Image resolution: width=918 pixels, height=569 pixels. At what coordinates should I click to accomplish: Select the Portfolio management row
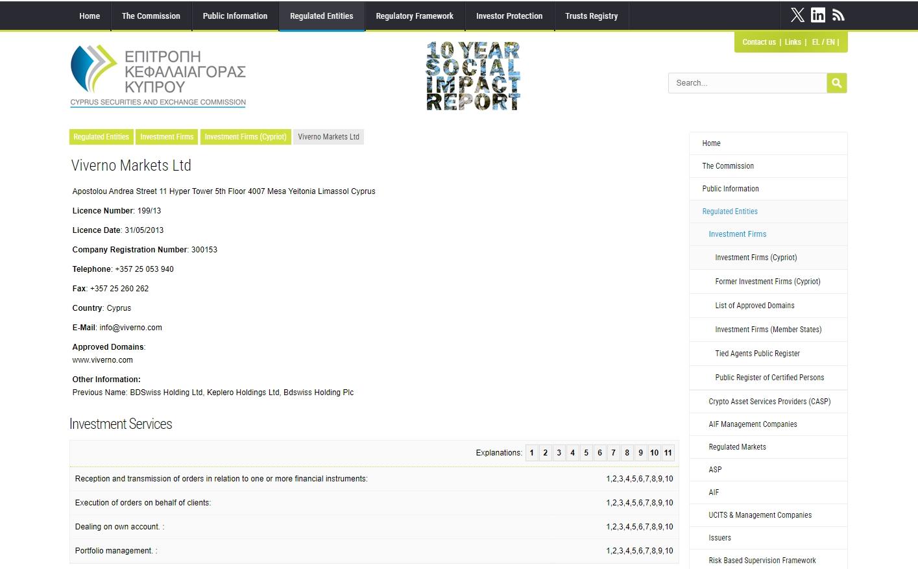coord(374,551)
